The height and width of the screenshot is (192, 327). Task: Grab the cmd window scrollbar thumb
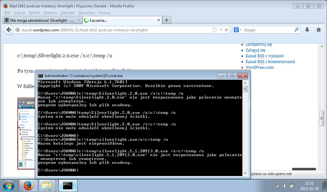pos(245,89)
